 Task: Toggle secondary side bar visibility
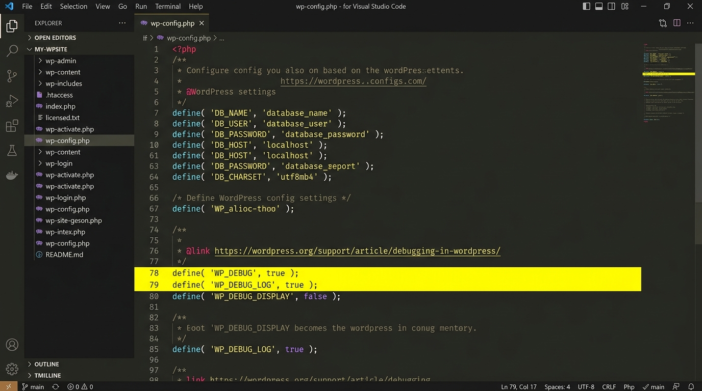coord(611,6)
